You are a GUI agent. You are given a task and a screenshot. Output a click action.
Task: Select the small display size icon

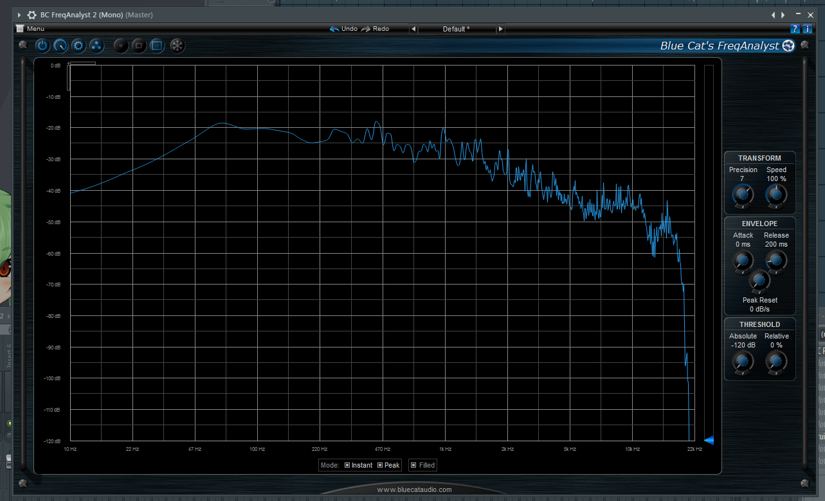click(x=121, y=46)
